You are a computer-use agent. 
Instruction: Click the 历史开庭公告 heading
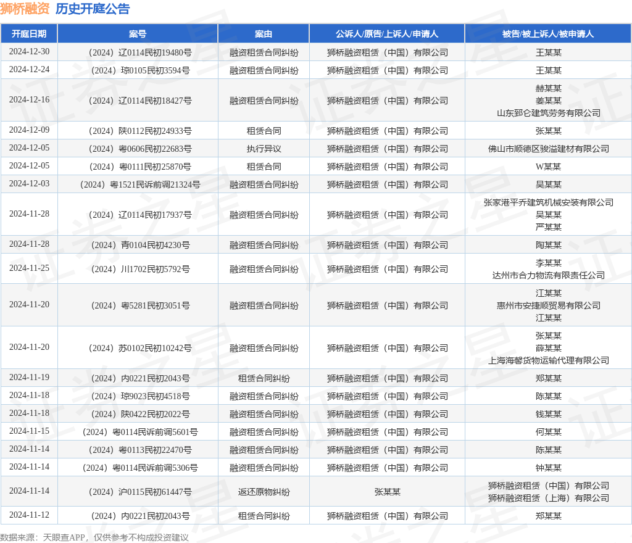click(x=93, y=9)
